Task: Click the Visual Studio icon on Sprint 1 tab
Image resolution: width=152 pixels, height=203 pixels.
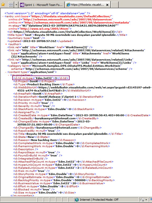Action: click(22, 5)
